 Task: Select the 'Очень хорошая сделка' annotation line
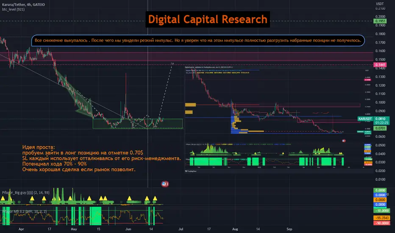click(x=79, y=169)
